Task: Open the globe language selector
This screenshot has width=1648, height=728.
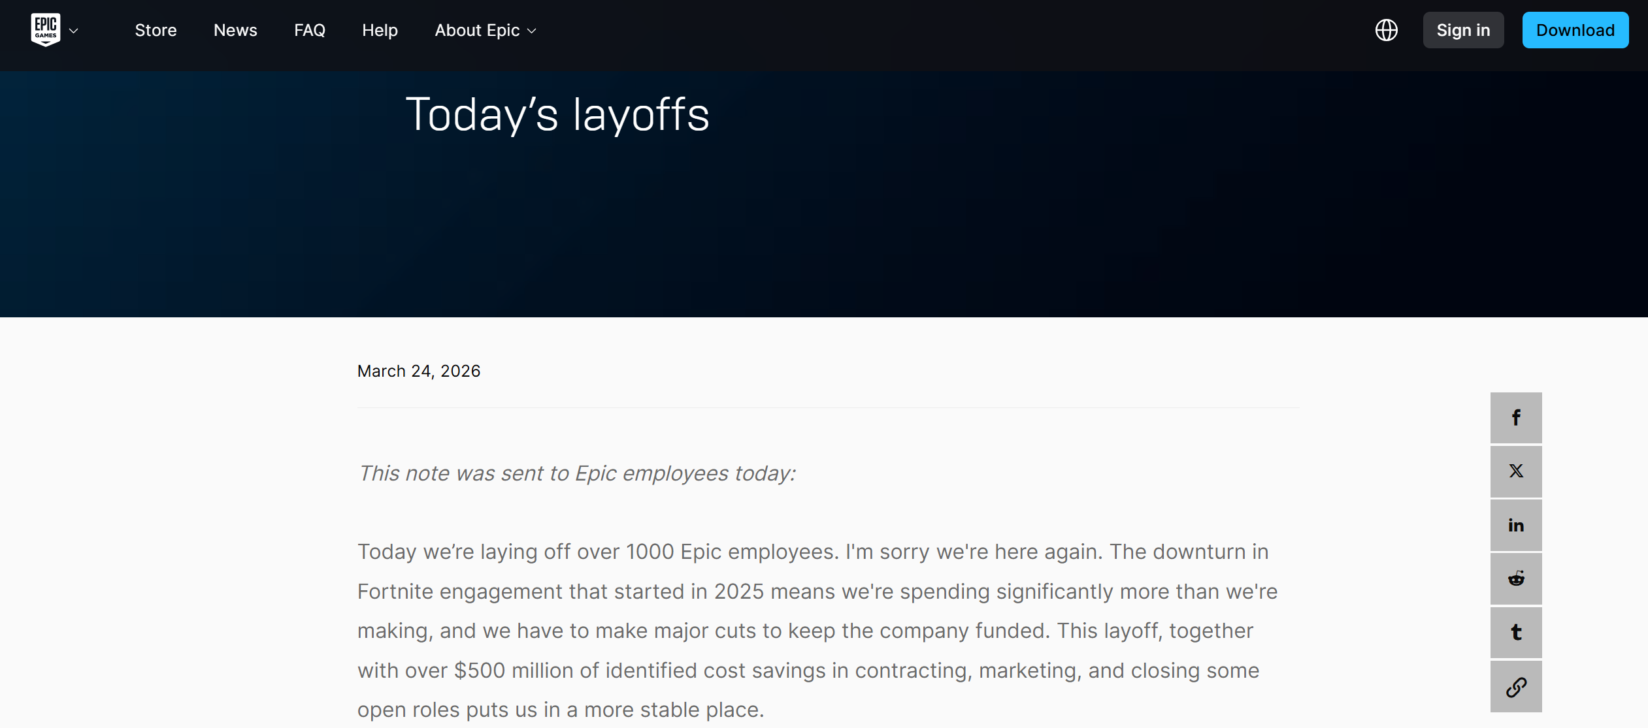Action: 1386,30
